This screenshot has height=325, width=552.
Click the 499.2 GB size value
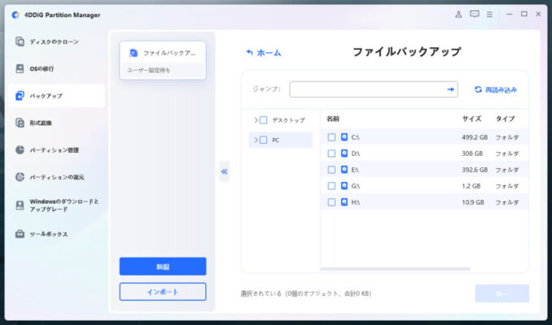tap(475, 137)
